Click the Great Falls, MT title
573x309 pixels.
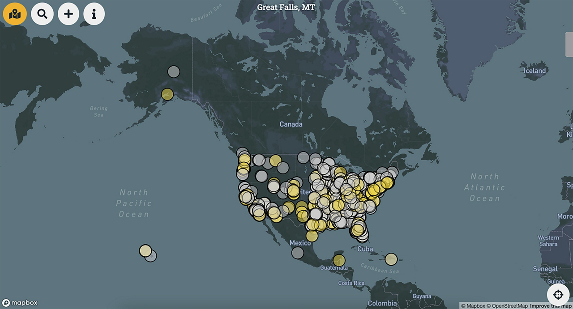point(286,7)
